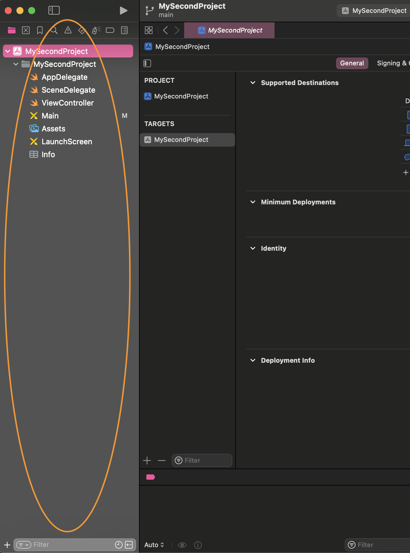Add new file with navigator plus
This screenshot has height=553, width=410.
7,545
